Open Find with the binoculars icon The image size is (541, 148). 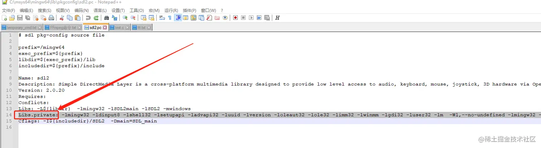pos(106,18)
